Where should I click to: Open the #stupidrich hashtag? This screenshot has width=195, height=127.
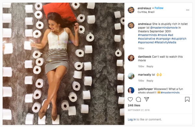pyautogui.click(x=179, y=39)
